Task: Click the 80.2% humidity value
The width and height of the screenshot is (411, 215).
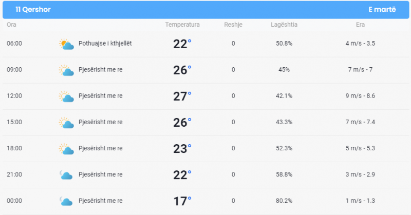Action: coord(284,201)
